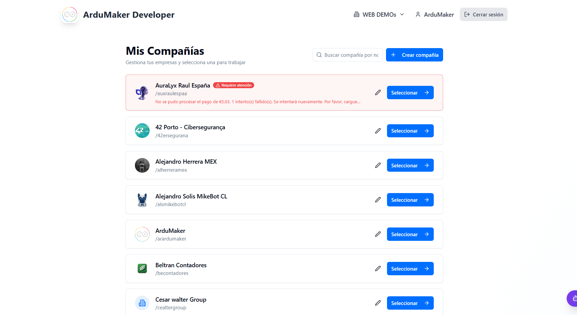The width and height of the screenshot is (577, 315).
Task: Edit ArduMaker company pencil icon
Action: click(x=378, y=234)
